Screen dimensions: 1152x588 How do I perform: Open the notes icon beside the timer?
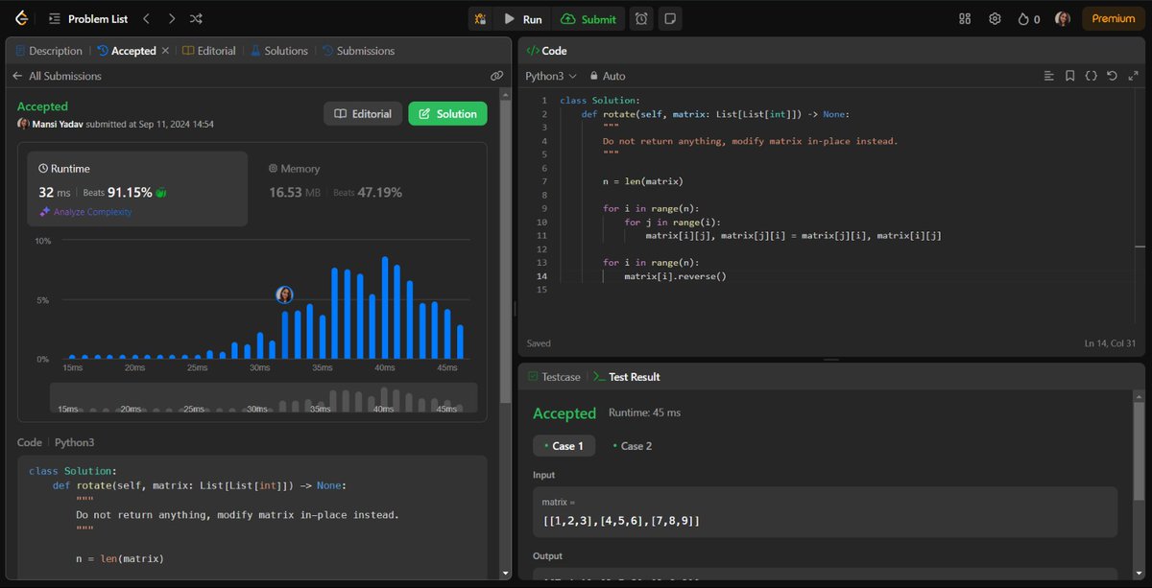tap(669, 18)
